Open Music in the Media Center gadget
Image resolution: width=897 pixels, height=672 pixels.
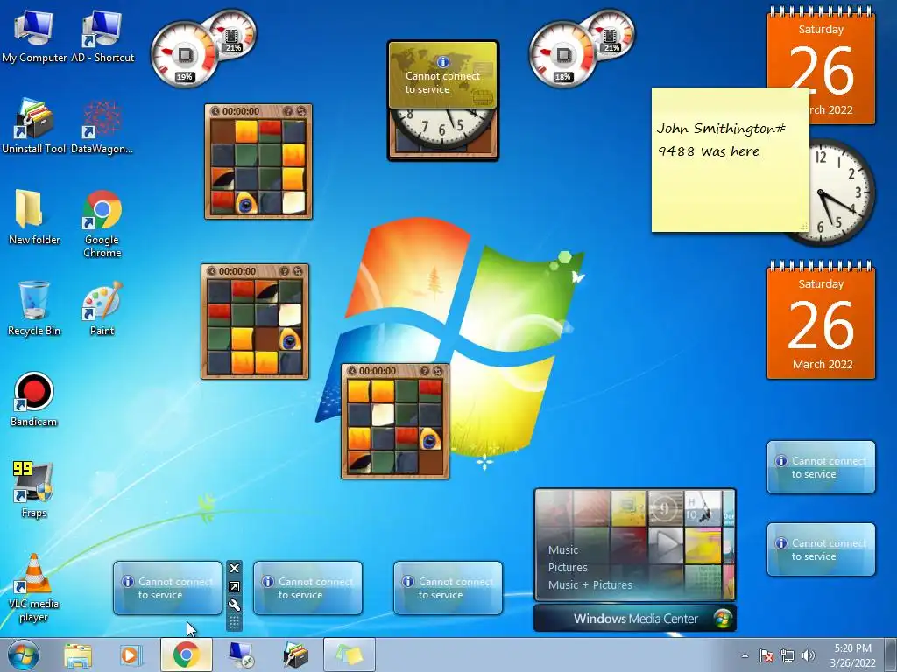pos(563,549)
